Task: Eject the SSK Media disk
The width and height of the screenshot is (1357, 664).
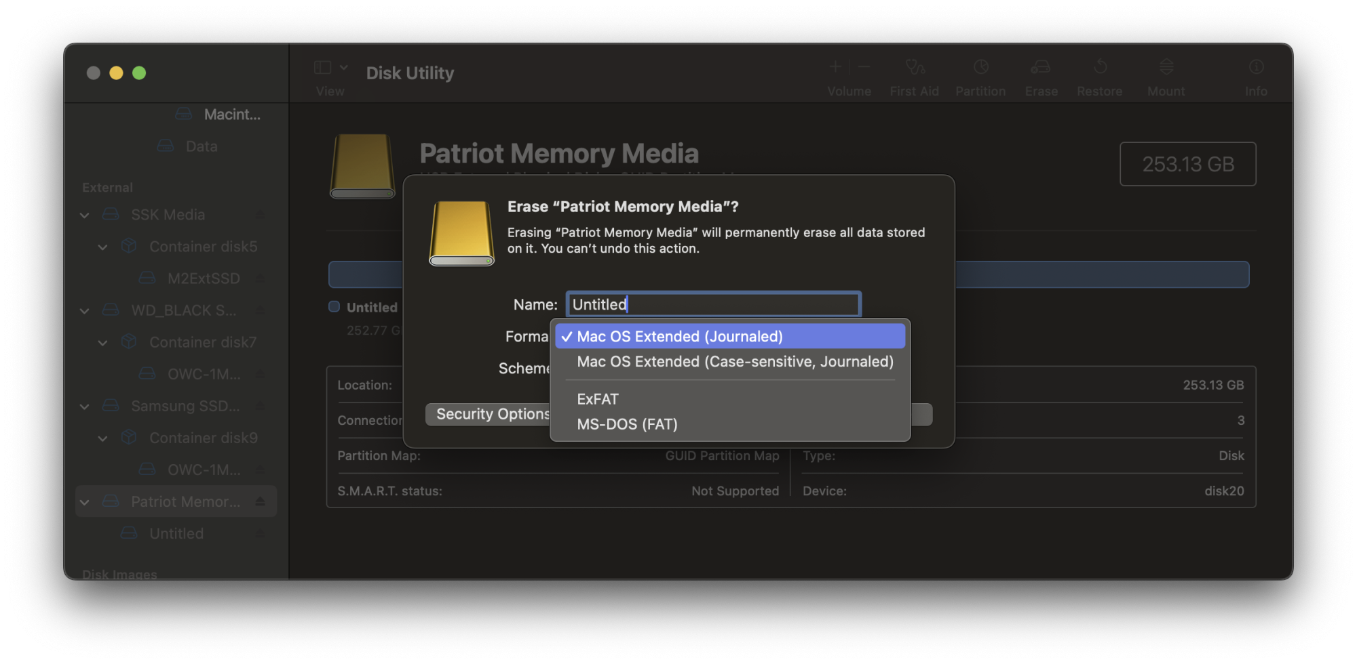Action: (260, 215)
